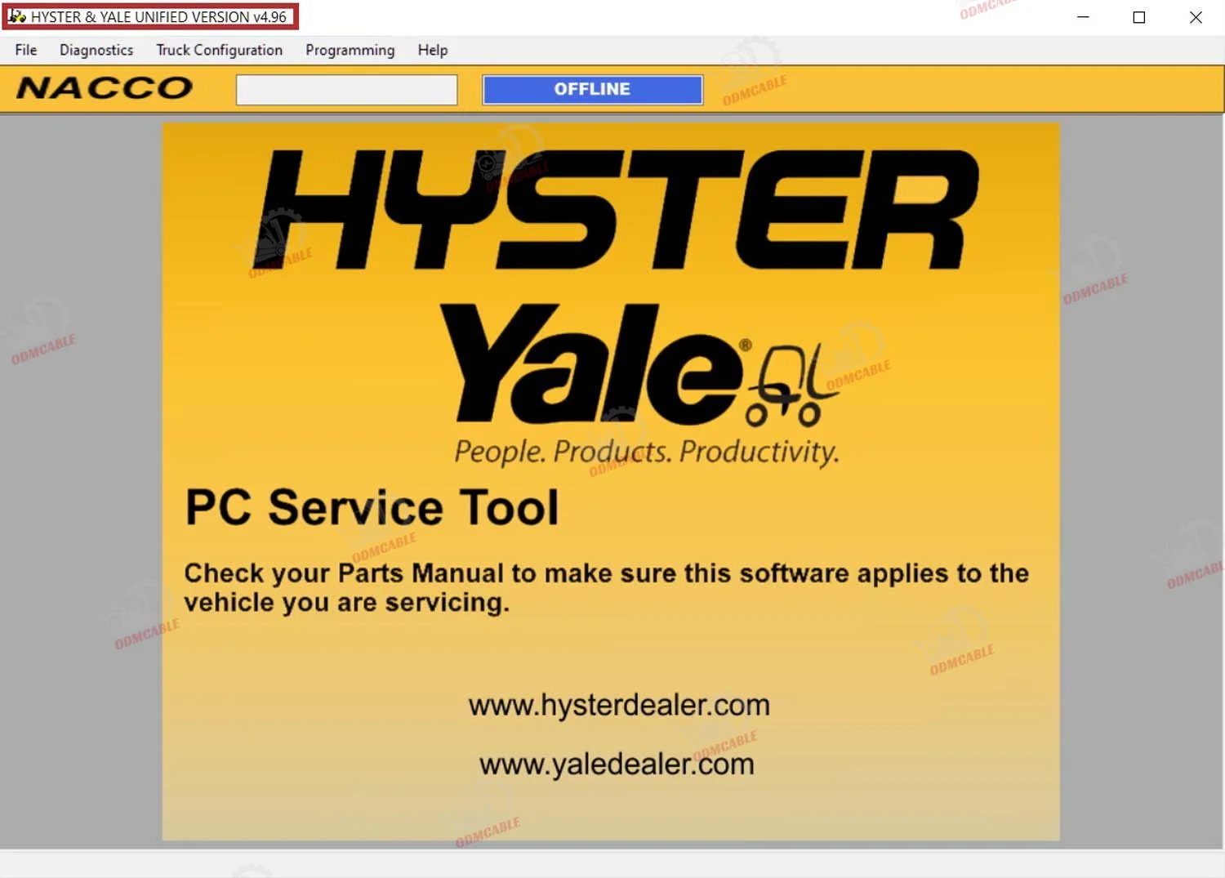Click the empty field beside NACCO
The image size is (1225, 878).
346,90
